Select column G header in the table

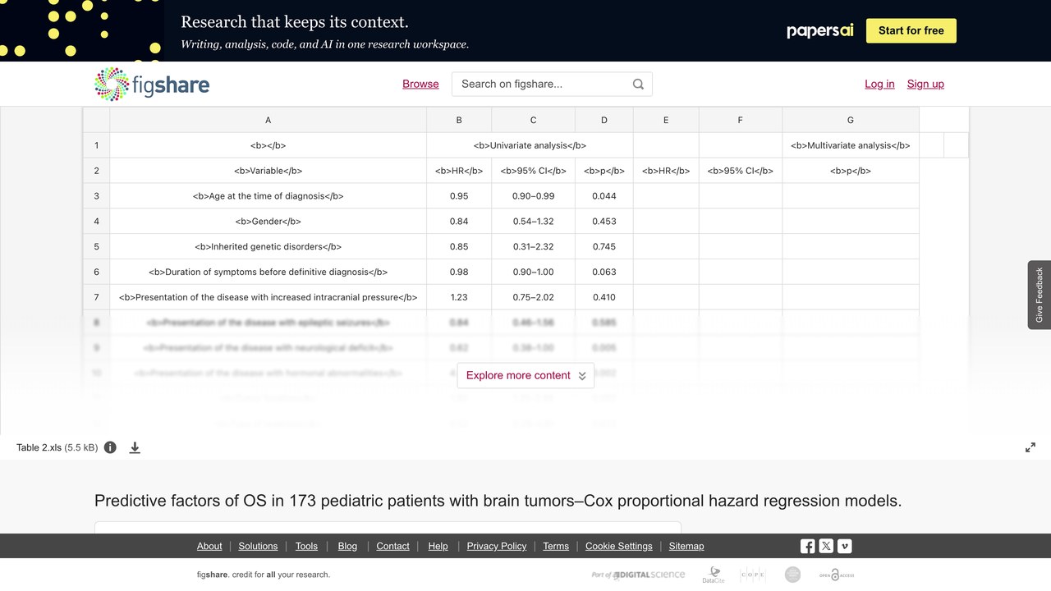point(851,120)
